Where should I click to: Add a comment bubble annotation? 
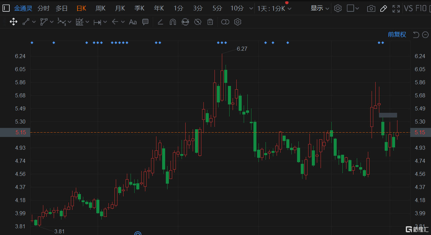click(145, 22)
